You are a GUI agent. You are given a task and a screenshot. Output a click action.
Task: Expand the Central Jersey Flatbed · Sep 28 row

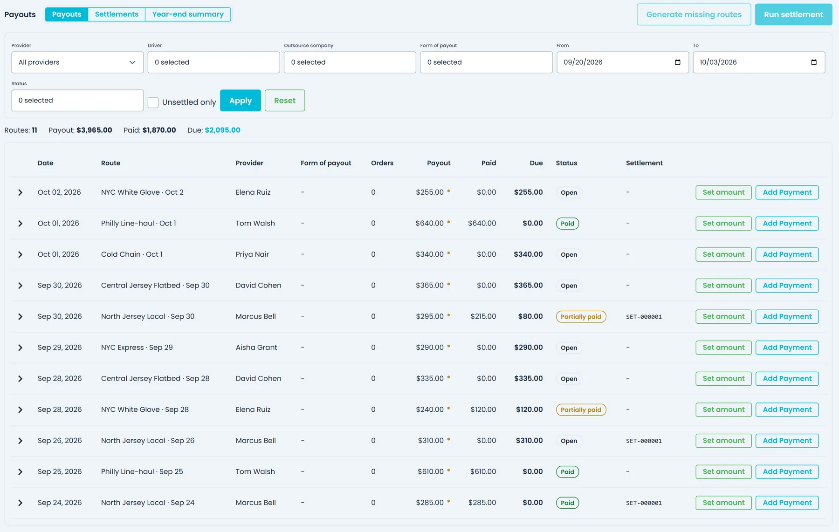(20, 379)
